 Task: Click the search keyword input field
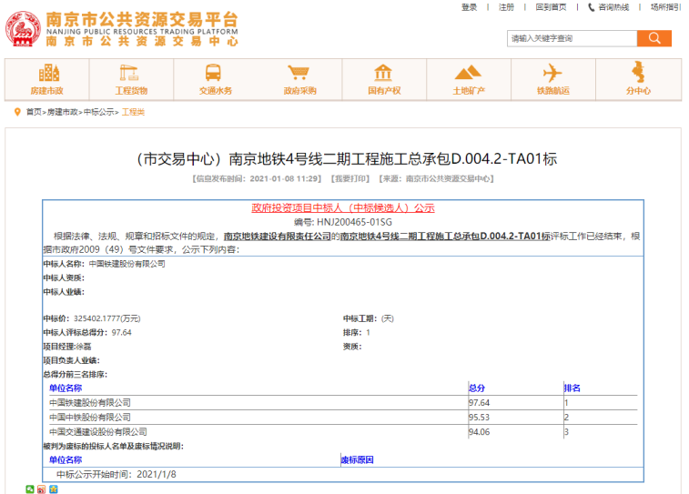(x=571, y=38)
